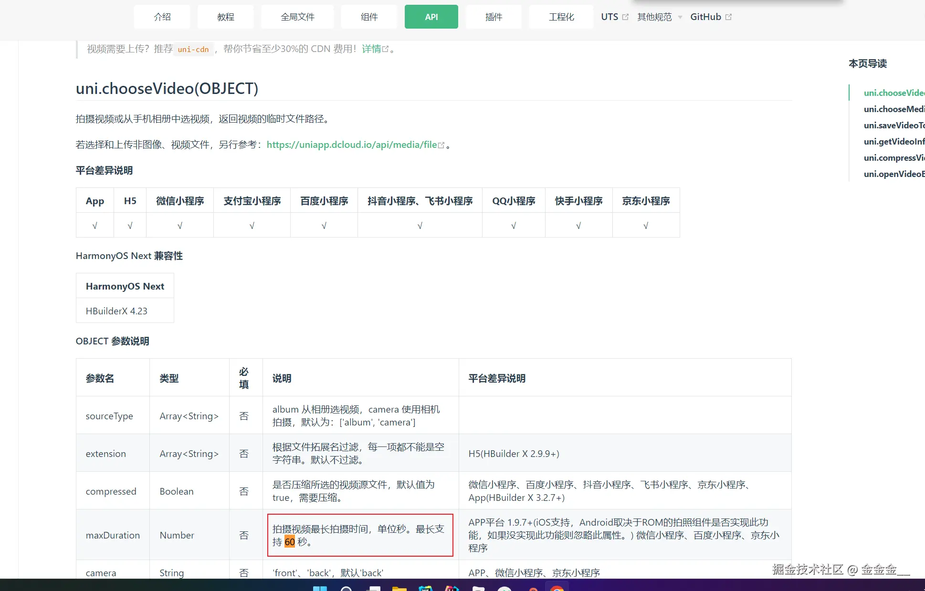Open the 组件 tab
Screen dimensions: 925x591
369,17
